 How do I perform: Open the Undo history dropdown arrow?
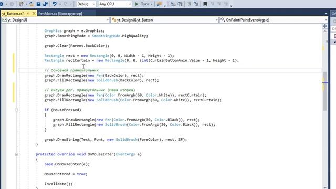(60, 4)
